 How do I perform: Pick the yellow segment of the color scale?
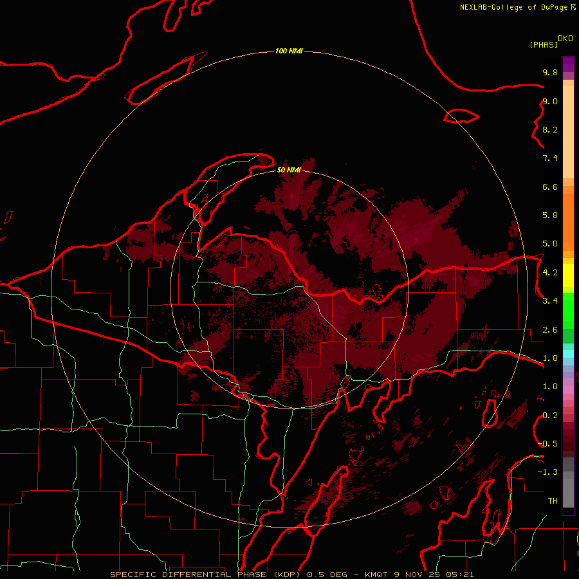tap(568, 275)
